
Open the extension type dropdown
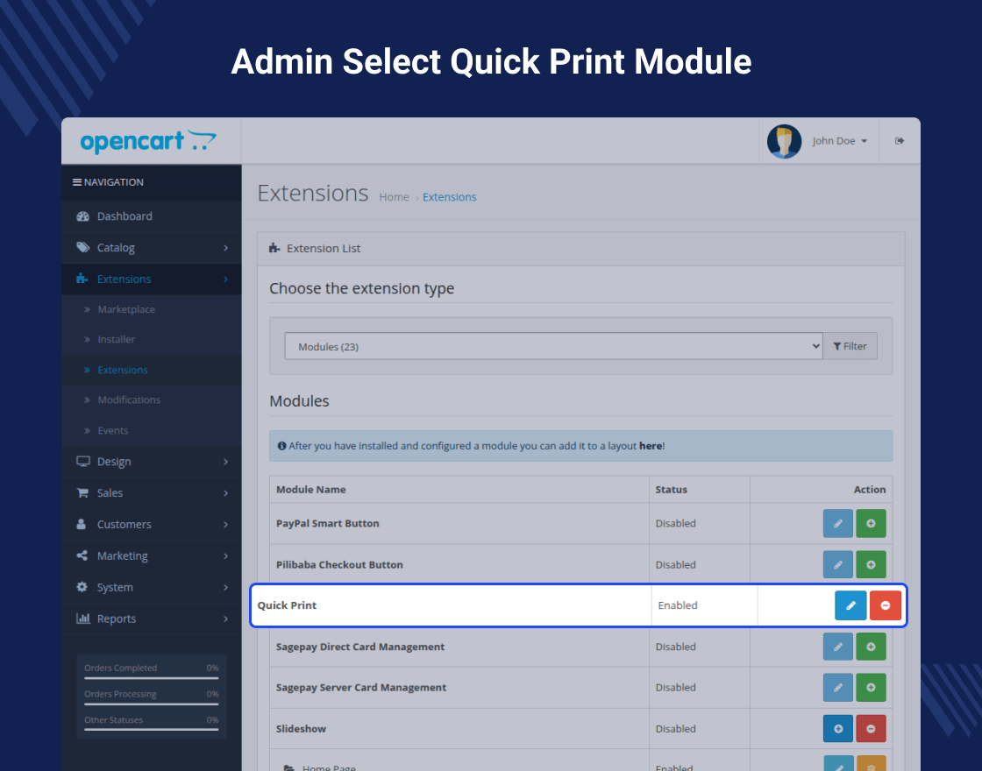click(553, 346)
